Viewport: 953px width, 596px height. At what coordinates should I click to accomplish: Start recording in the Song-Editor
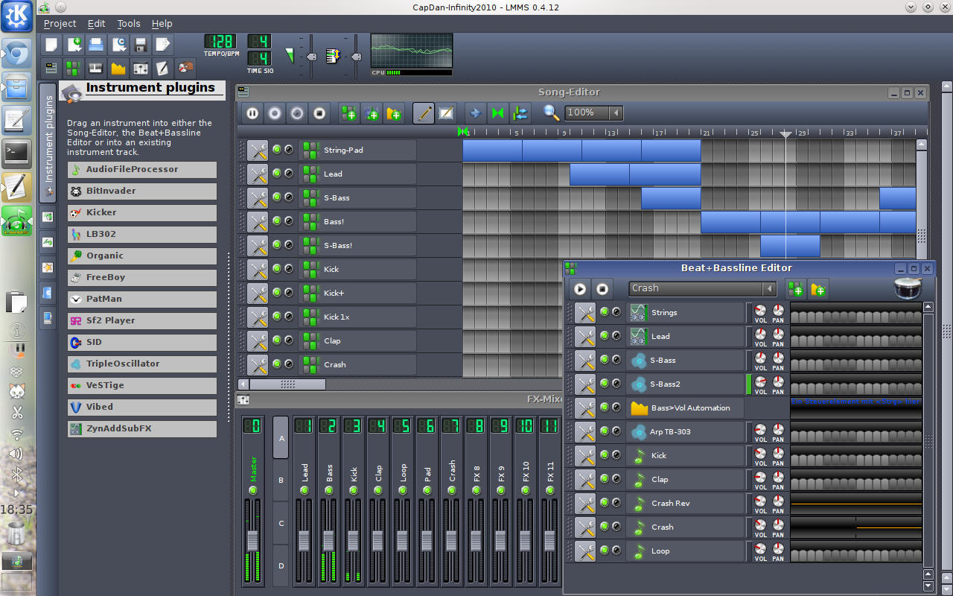[x=275, y=113]
